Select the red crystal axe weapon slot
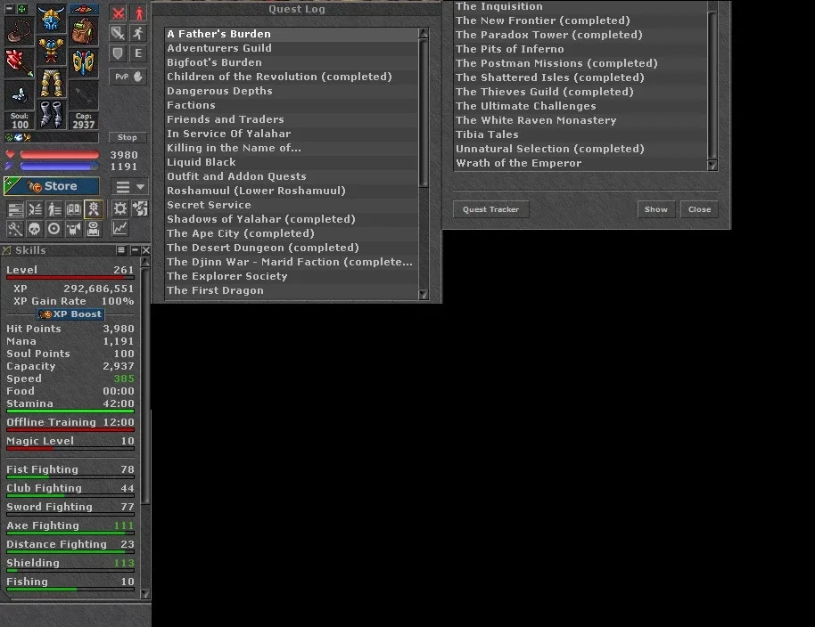 [20, 63]
